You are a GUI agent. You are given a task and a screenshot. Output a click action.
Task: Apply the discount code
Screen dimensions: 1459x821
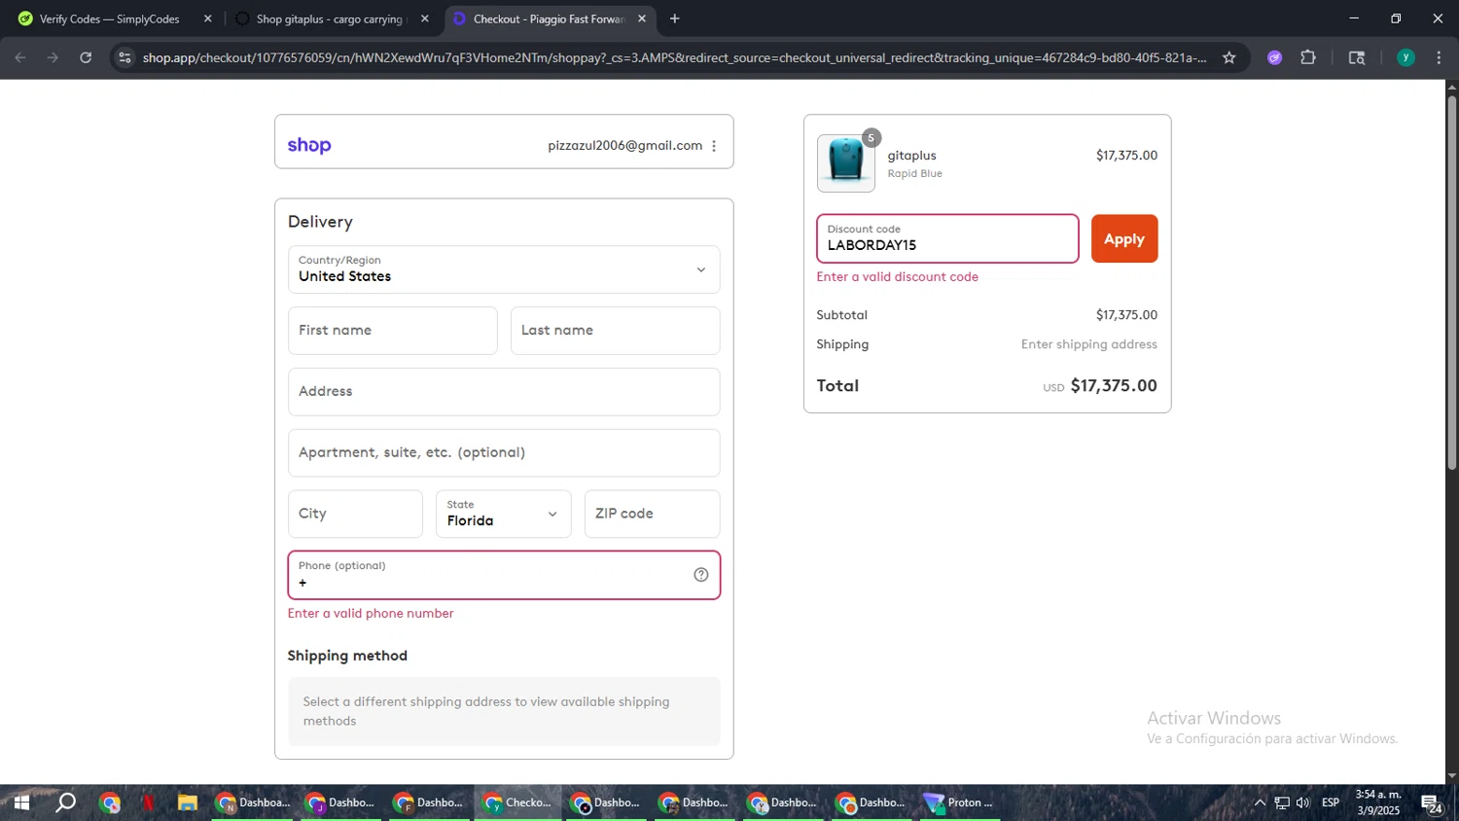coord(1124,238)
